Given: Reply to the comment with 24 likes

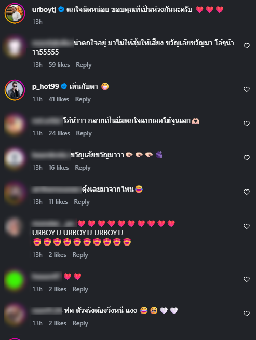Looking at the screenshot, I should click(x=84, y=133).
